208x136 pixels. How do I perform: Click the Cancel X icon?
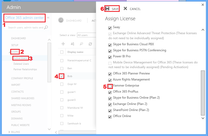125,9
